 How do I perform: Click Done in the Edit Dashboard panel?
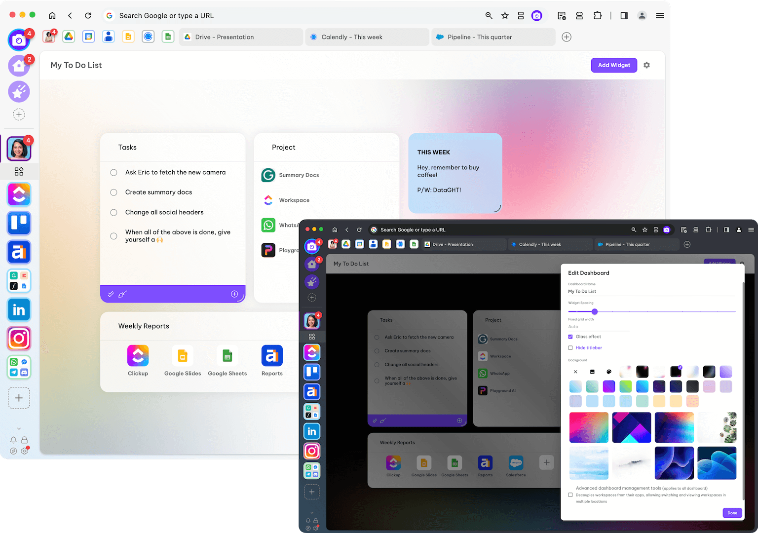[x=732, y=513]
